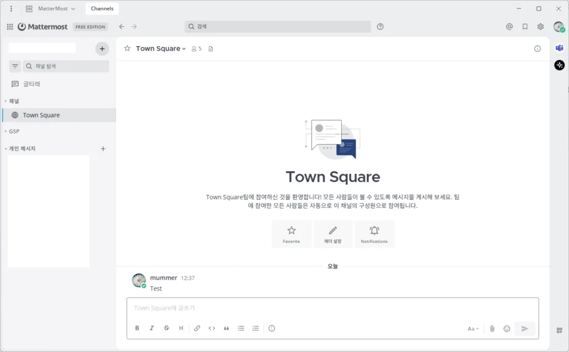Attach a file with paperclip
This screenshot has width=569, height=352.
492,329
